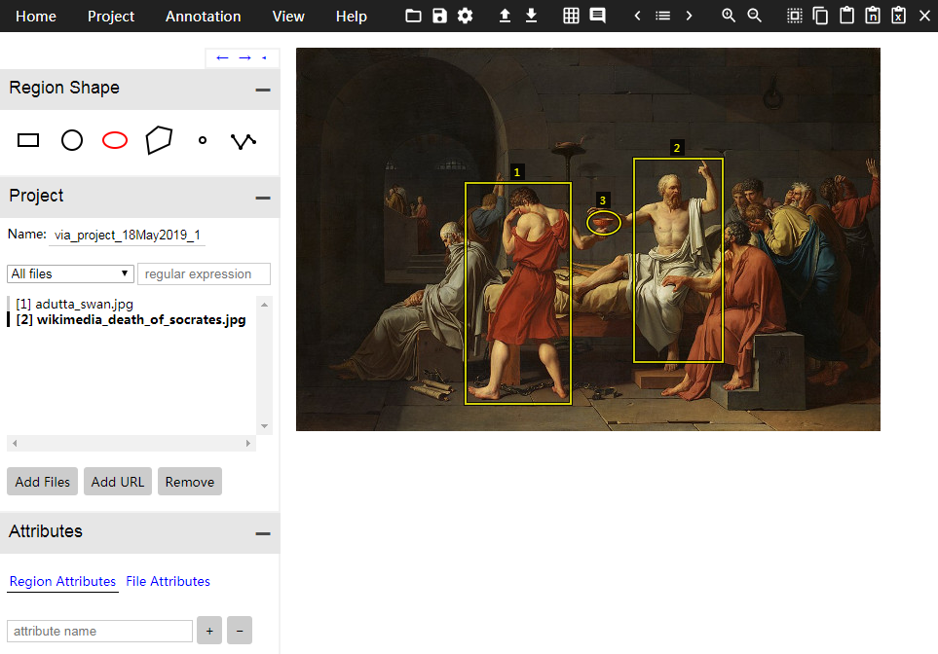Select the point region shape
The height and width of the screenshot is (654, 938).
203,140
